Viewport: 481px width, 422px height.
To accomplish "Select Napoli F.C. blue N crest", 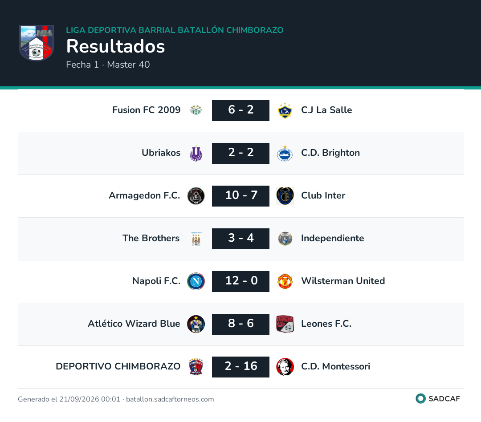I will [x=196, y=281].
